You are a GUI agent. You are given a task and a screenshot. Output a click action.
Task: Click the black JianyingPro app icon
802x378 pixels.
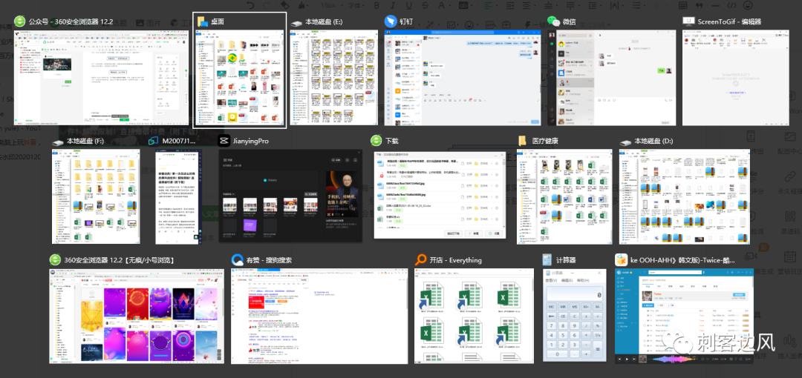224,141
